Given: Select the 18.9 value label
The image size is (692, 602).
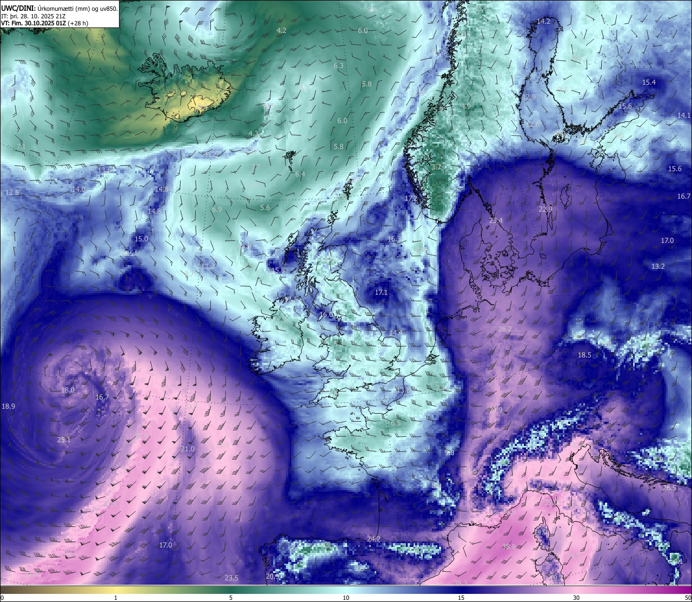Looking at the screenshot, I should (x=8, y=406).
